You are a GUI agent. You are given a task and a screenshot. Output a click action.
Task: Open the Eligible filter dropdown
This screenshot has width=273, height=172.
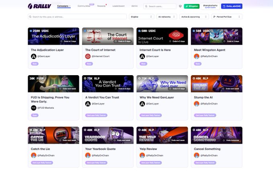(141, 17)
